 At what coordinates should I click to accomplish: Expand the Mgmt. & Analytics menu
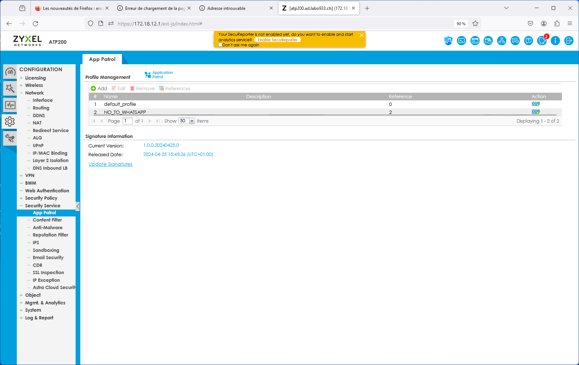(x=21, y=303)
